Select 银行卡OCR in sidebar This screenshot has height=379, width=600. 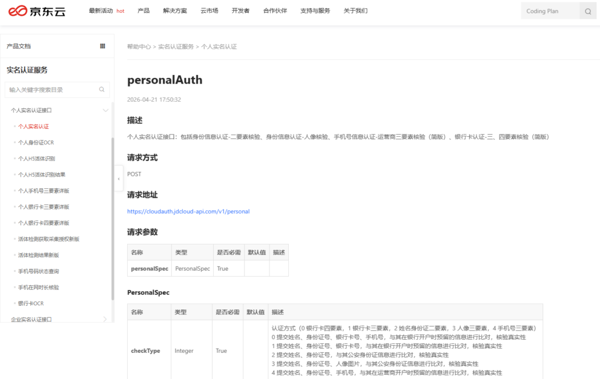point(31,304)
